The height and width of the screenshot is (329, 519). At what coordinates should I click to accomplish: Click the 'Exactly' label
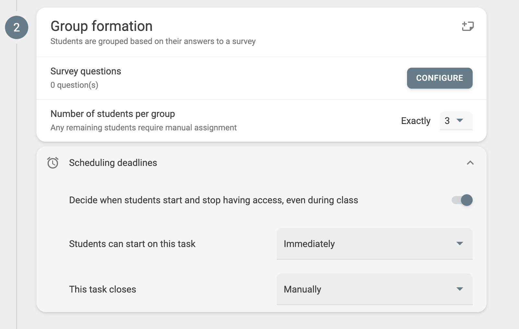pos(416,121)
